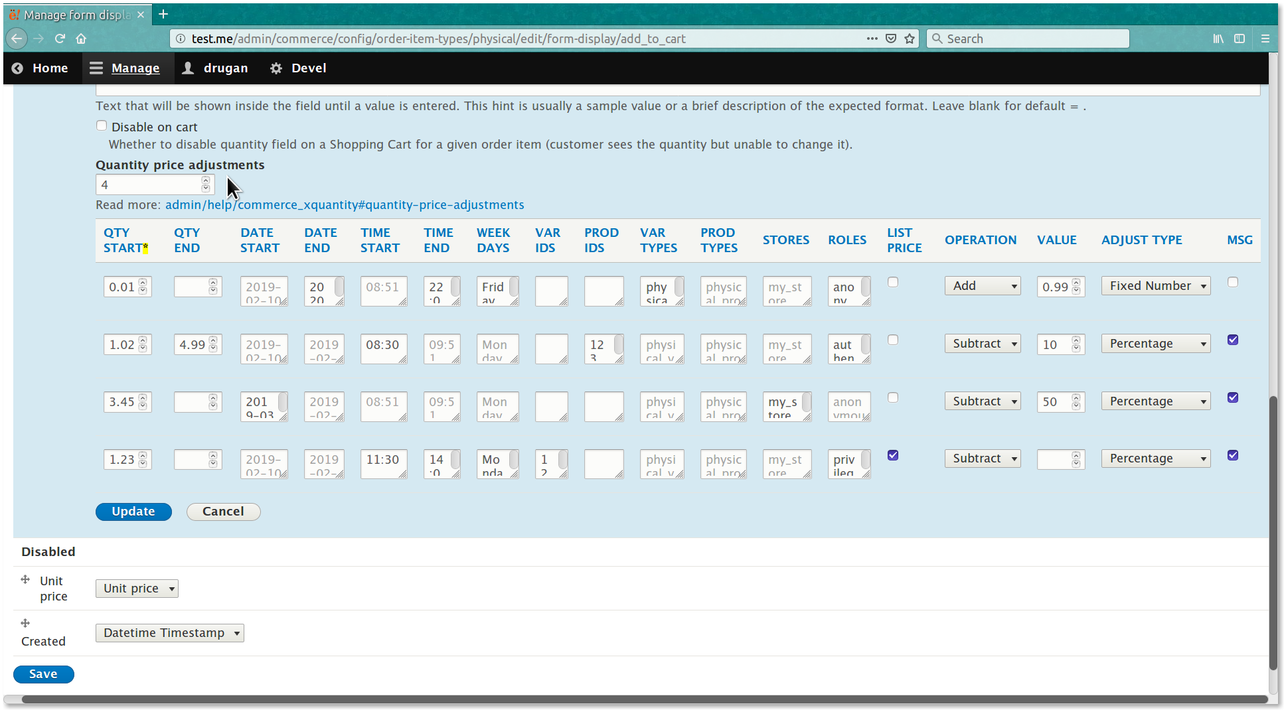Open the Datetime Timestamp widget dropdown
Viewport: 1284px width, 710px height.
coord(170,633)
